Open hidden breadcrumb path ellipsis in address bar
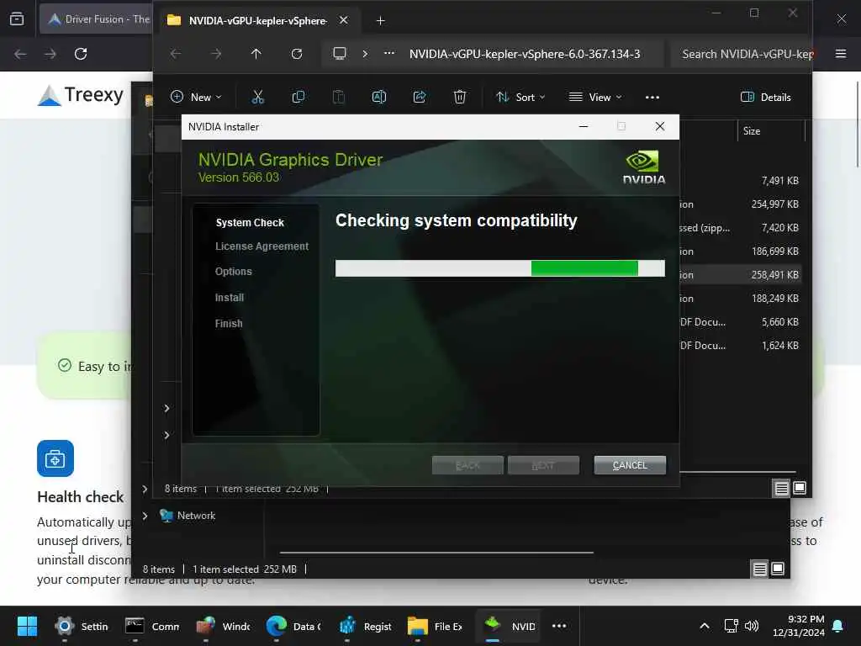 click(x=389, y=53)
